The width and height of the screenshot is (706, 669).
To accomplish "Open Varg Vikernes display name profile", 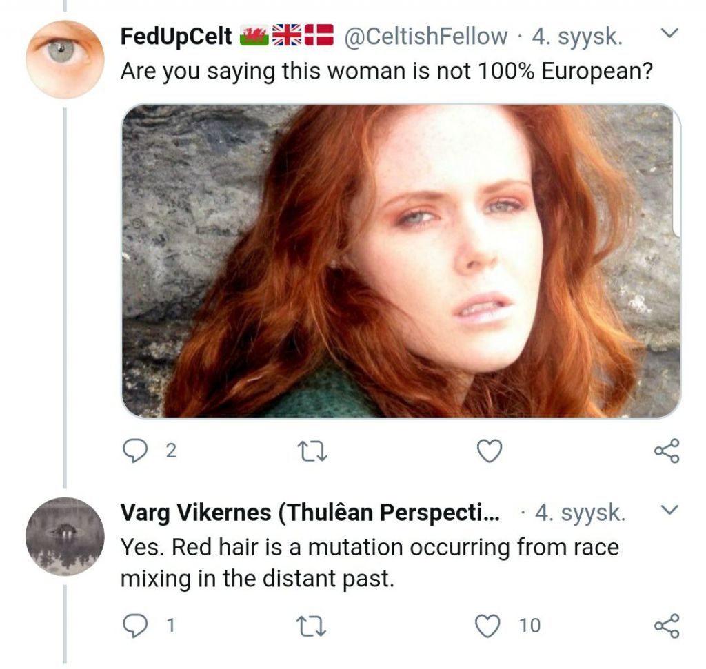I will click(x=310, y=513).
